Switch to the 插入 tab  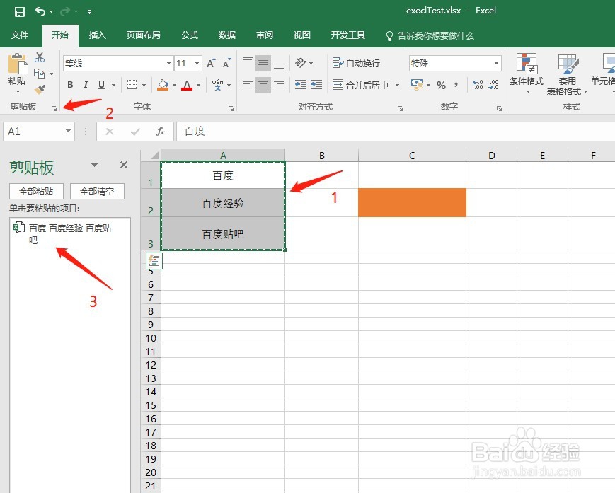click(x=97, y=35)
